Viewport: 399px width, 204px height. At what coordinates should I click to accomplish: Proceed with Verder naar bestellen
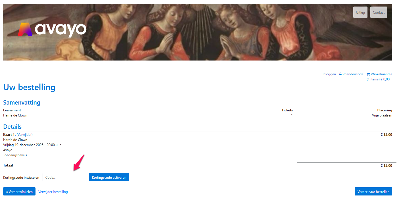point(373,191)
